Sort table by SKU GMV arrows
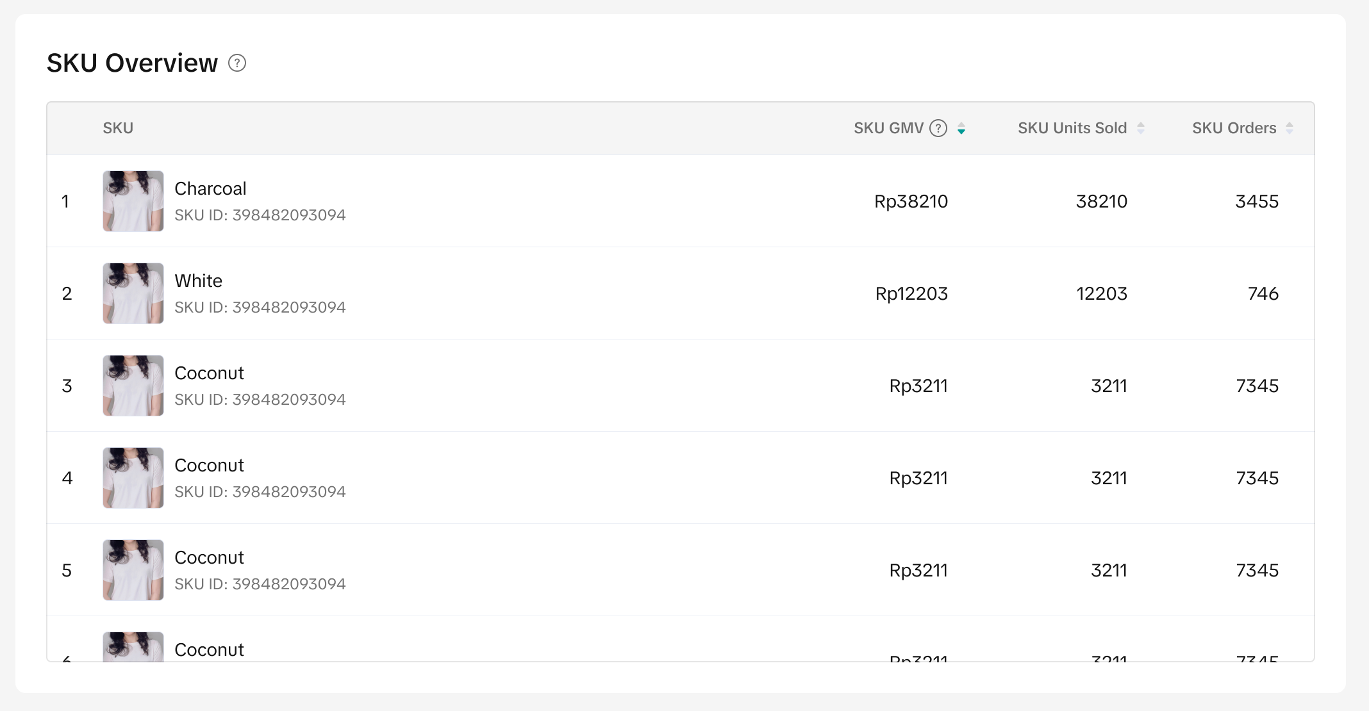Image resolution: width=1369 pixels, height=711 pixels. point(961,129)
